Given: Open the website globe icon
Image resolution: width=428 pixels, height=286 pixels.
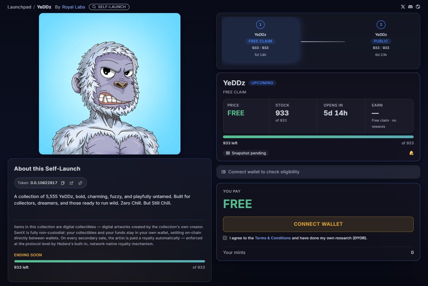Looking at the screenshot, I should [418, 7].
